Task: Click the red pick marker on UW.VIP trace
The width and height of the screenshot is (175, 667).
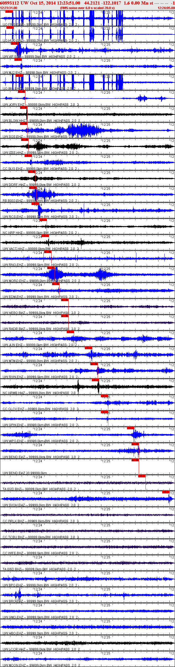Action: click(14, 44)
